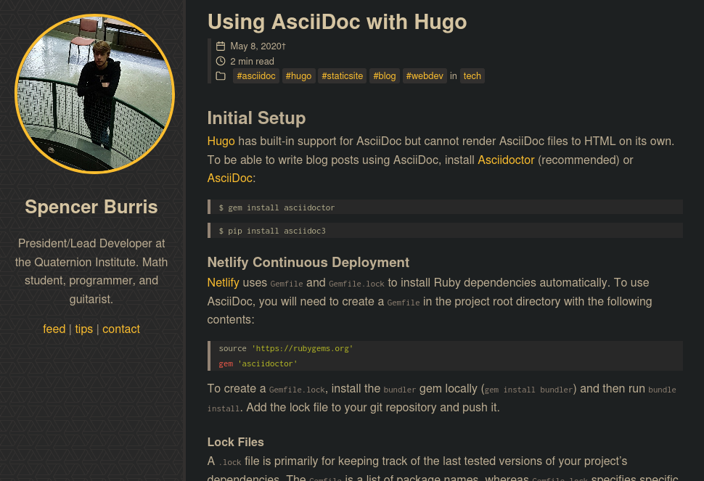Click the folder icon before the tags
This screenshot has width=704, height=481.
click(221, 76)
